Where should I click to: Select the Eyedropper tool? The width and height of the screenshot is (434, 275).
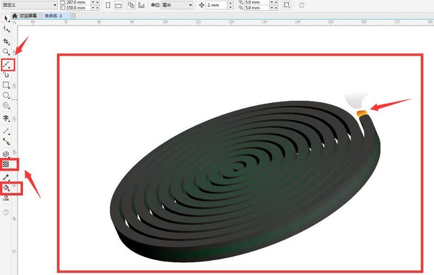tap(6, 177)
